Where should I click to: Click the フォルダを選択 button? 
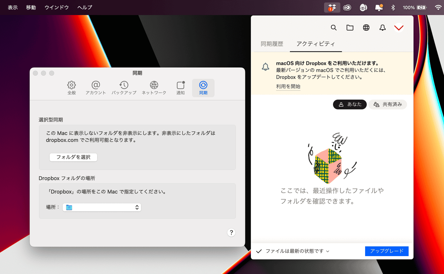pyautogui.click(x=73, y=157)
